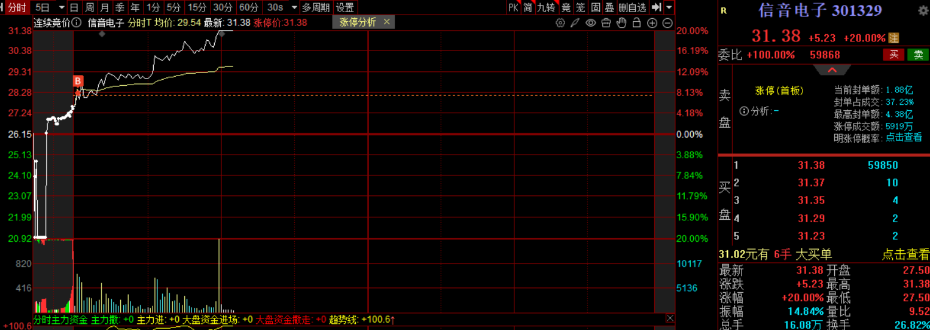Select the 15分 period
The width and height of the screenshot is (930, 330).
[x=197, y=7]
